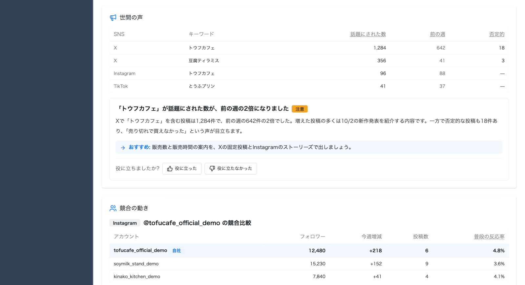Click the 自社 badge next to tofucafe_official_demo
The image size is (525, 285).
177,251
